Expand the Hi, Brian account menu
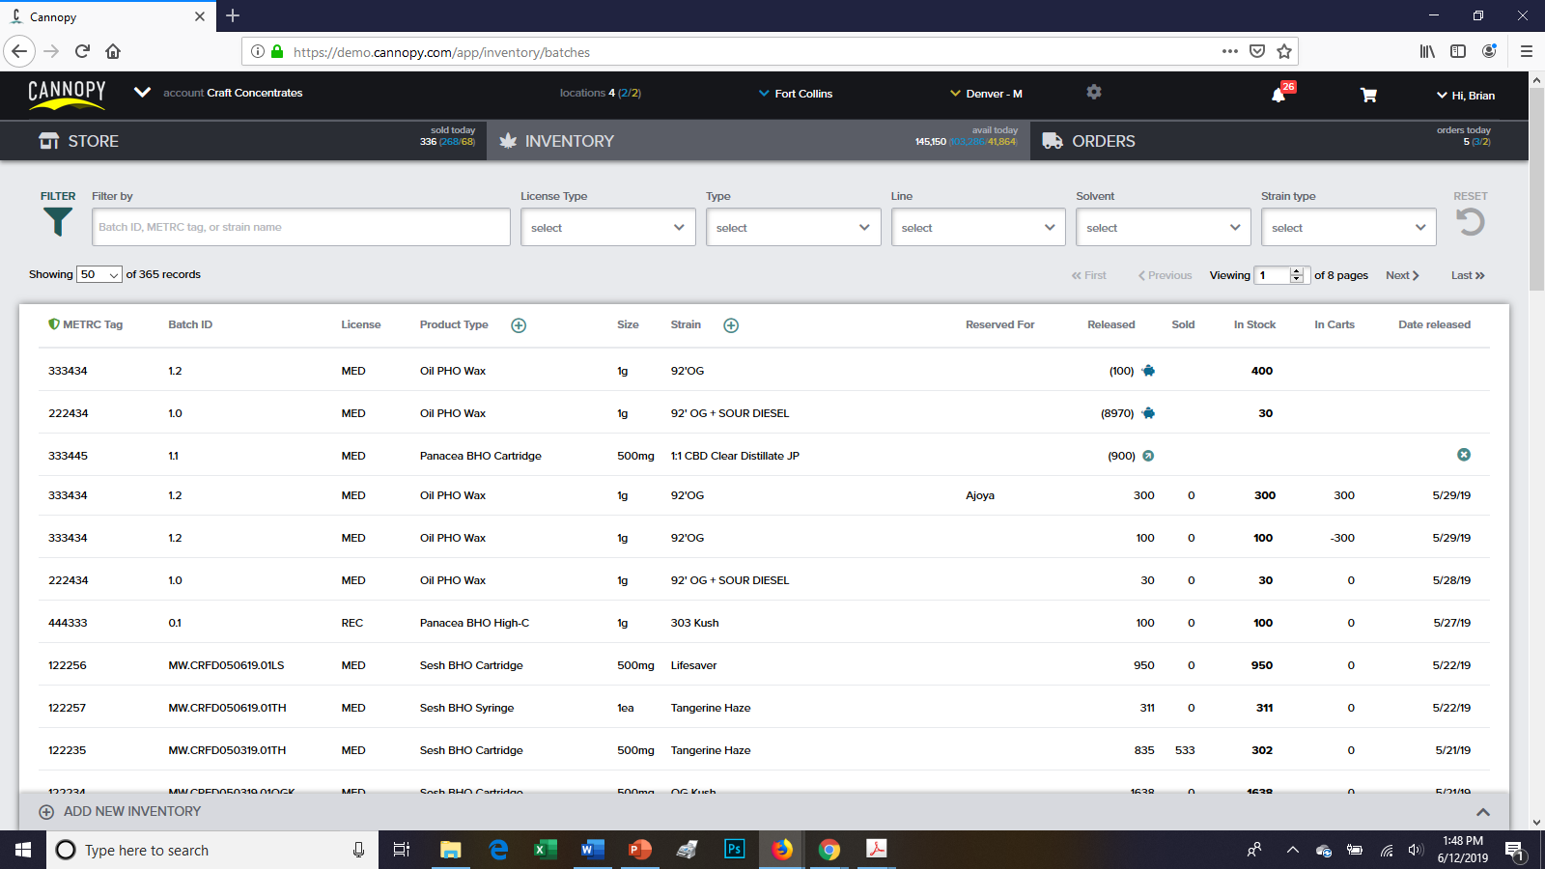This screenshot has width=1545, height=869. pyautogui.click(x=1468, y=96)
